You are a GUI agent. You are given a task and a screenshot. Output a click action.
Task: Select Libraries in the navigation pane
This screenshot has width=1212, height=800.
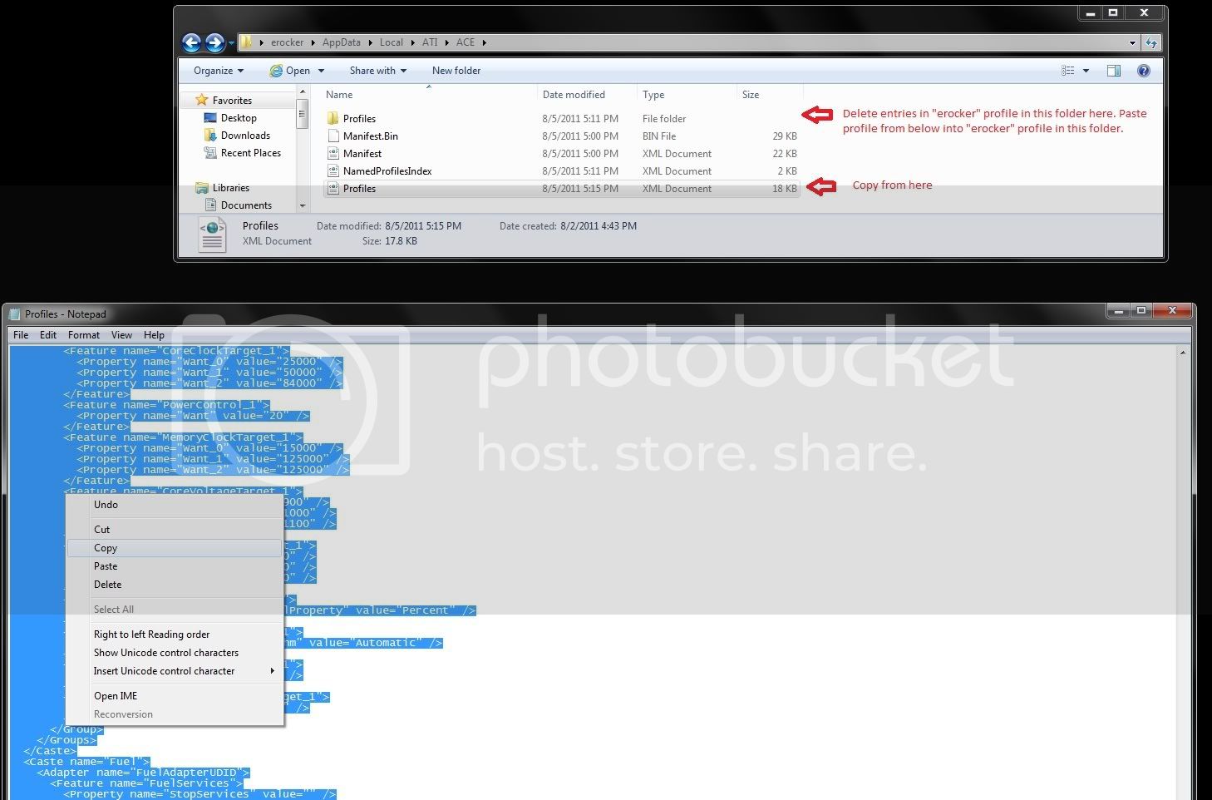(x=231, y=188)
